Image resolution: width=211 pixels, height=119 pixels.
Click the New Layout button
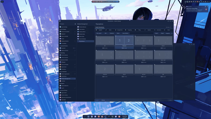coord(99,33)
